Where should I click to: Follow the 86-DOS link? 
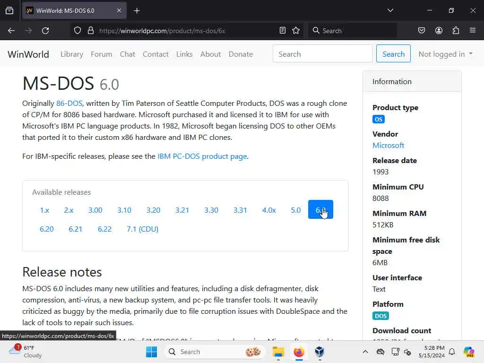coord(69,103)
